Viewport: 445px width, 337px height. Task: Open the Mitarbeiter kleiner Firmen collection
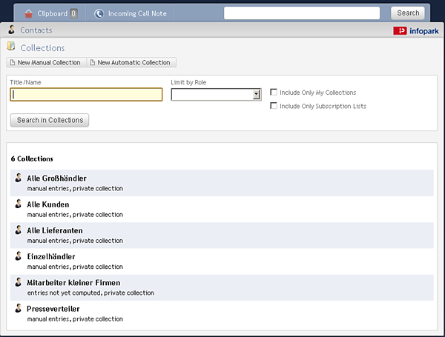click(x=73, y=283)
